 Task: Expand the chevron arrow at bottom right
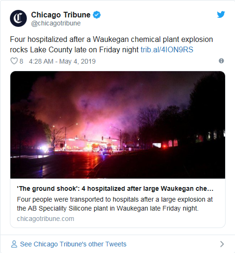click(222, 244)
